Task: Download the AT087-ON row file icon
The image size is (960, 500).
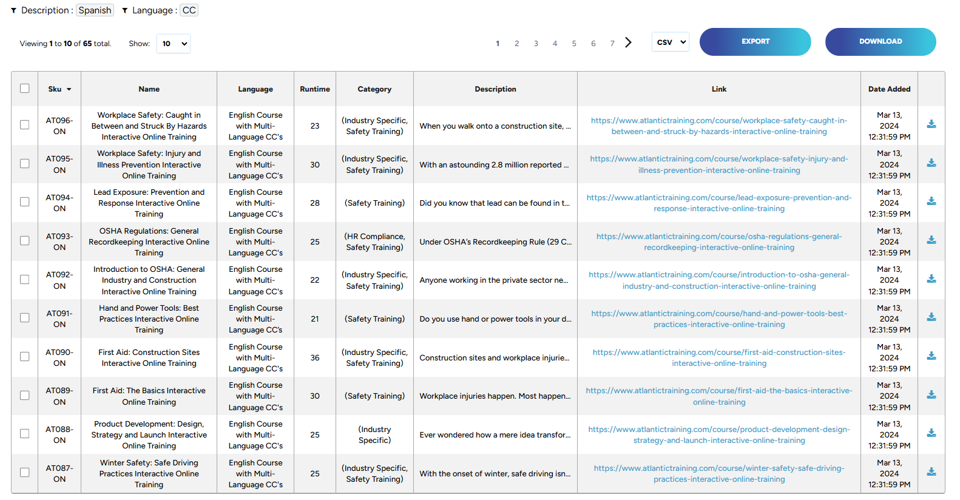Action: 931,472
